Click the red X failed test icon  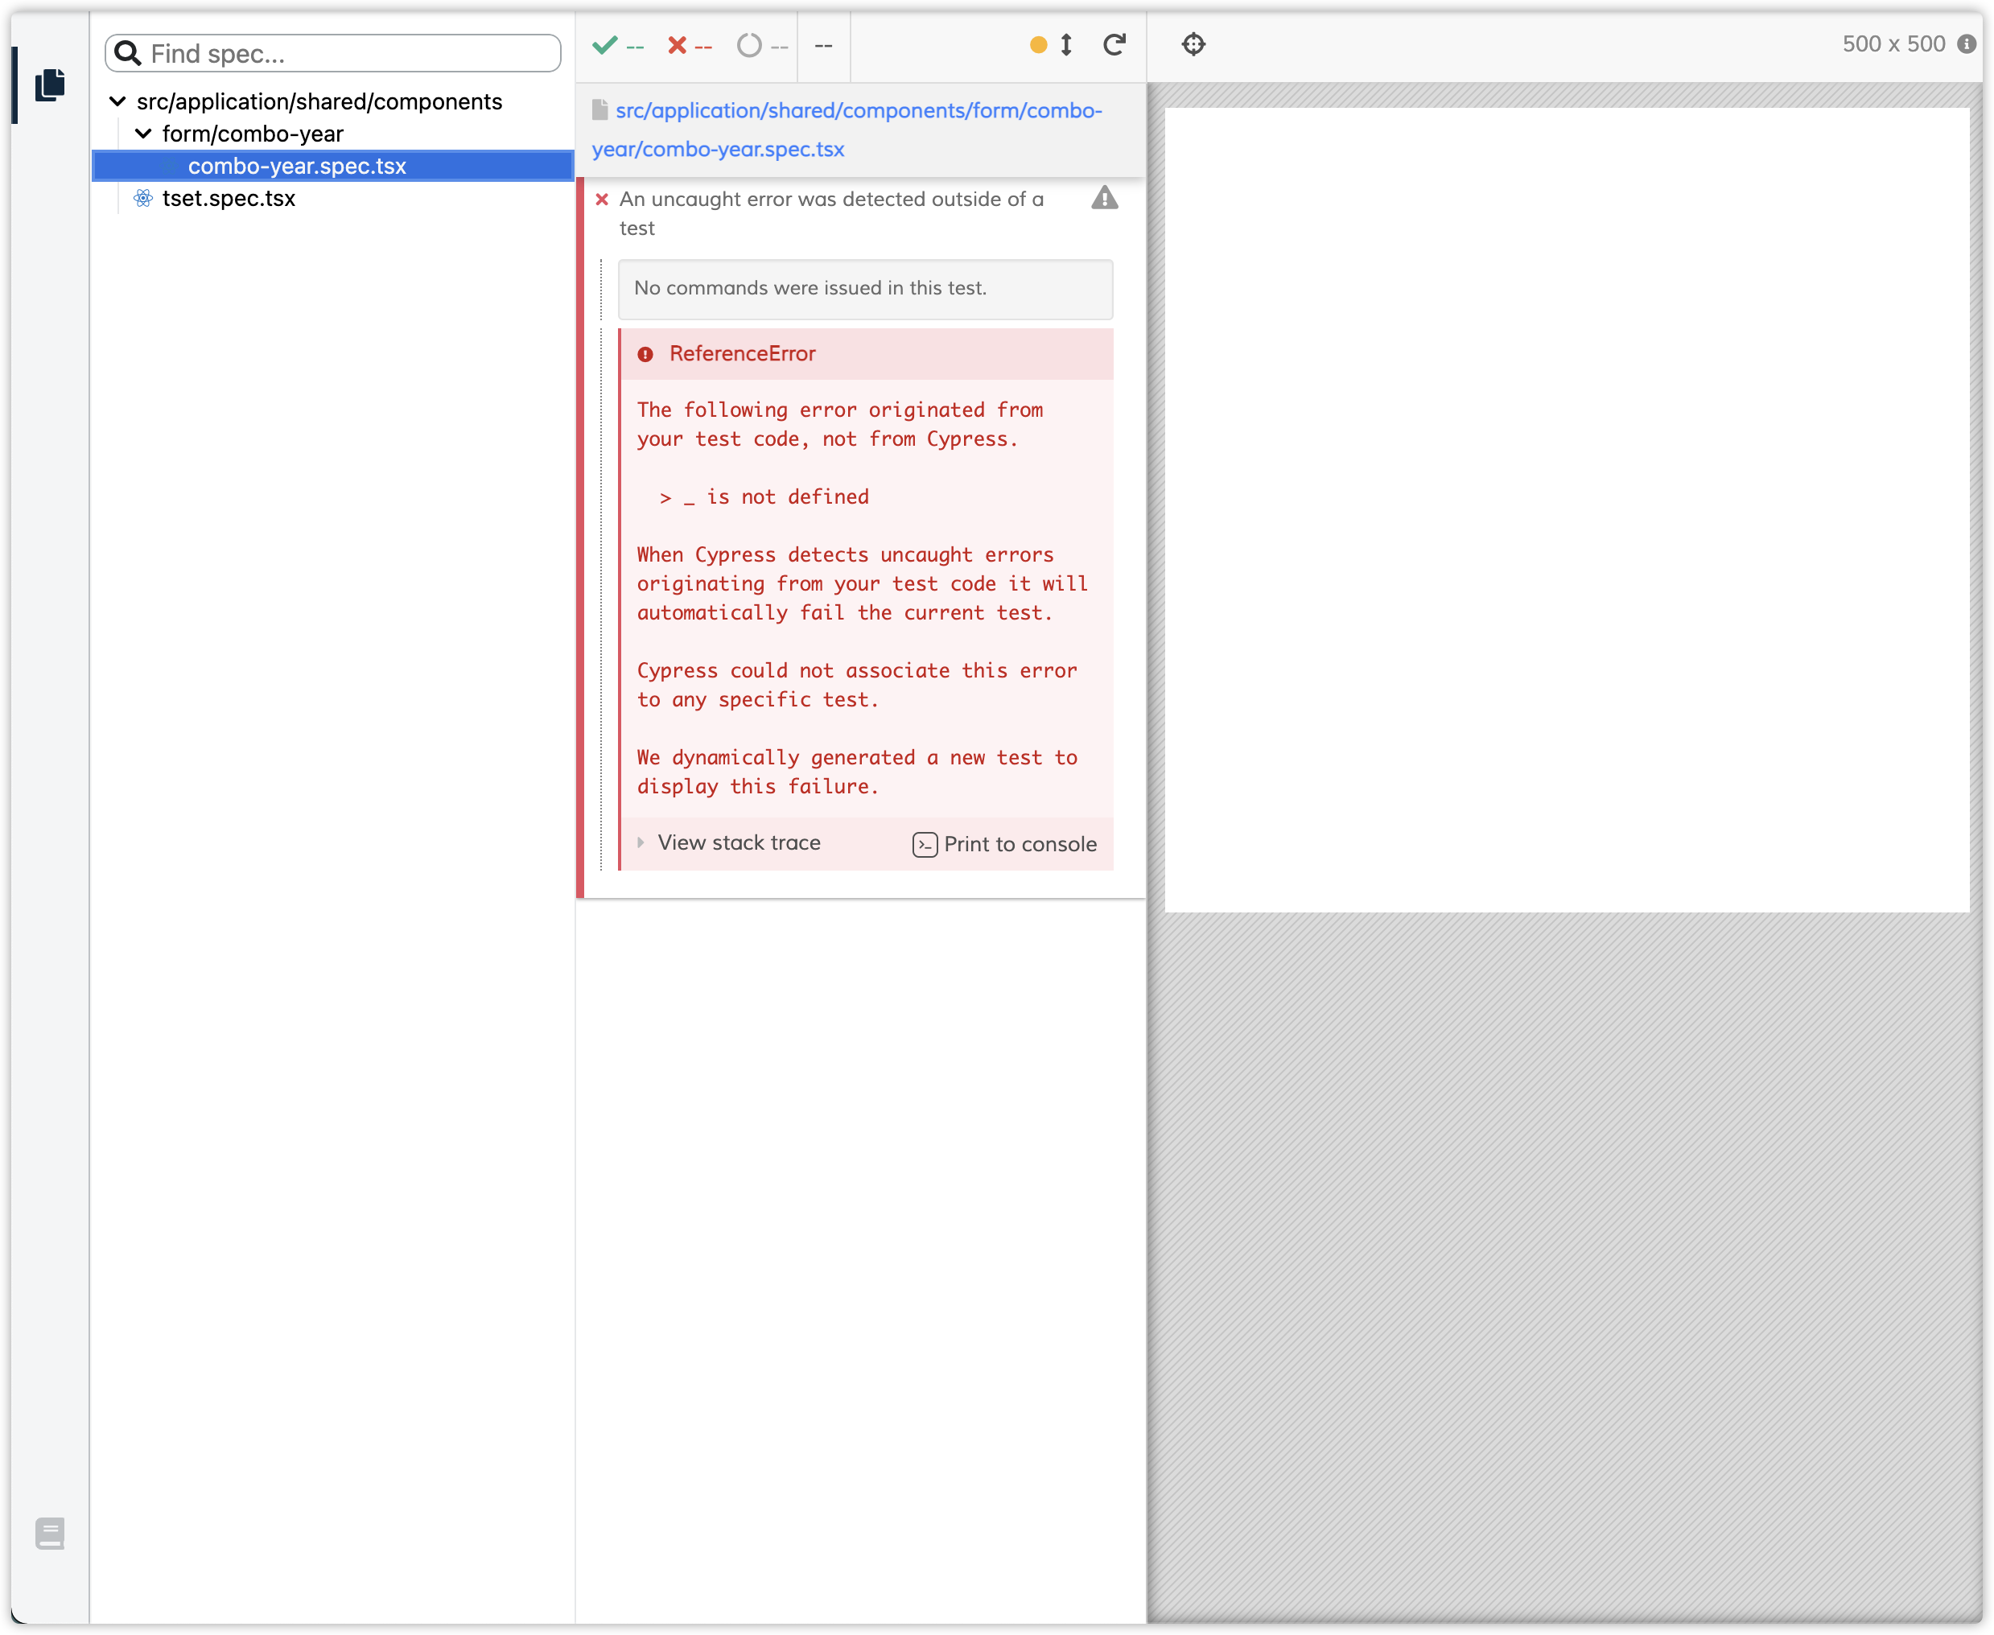pyautogui.click(x=602, y=199)
